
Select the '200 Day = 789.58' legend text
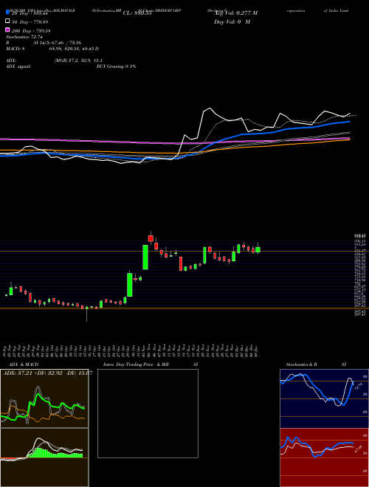tap(31, 31)
